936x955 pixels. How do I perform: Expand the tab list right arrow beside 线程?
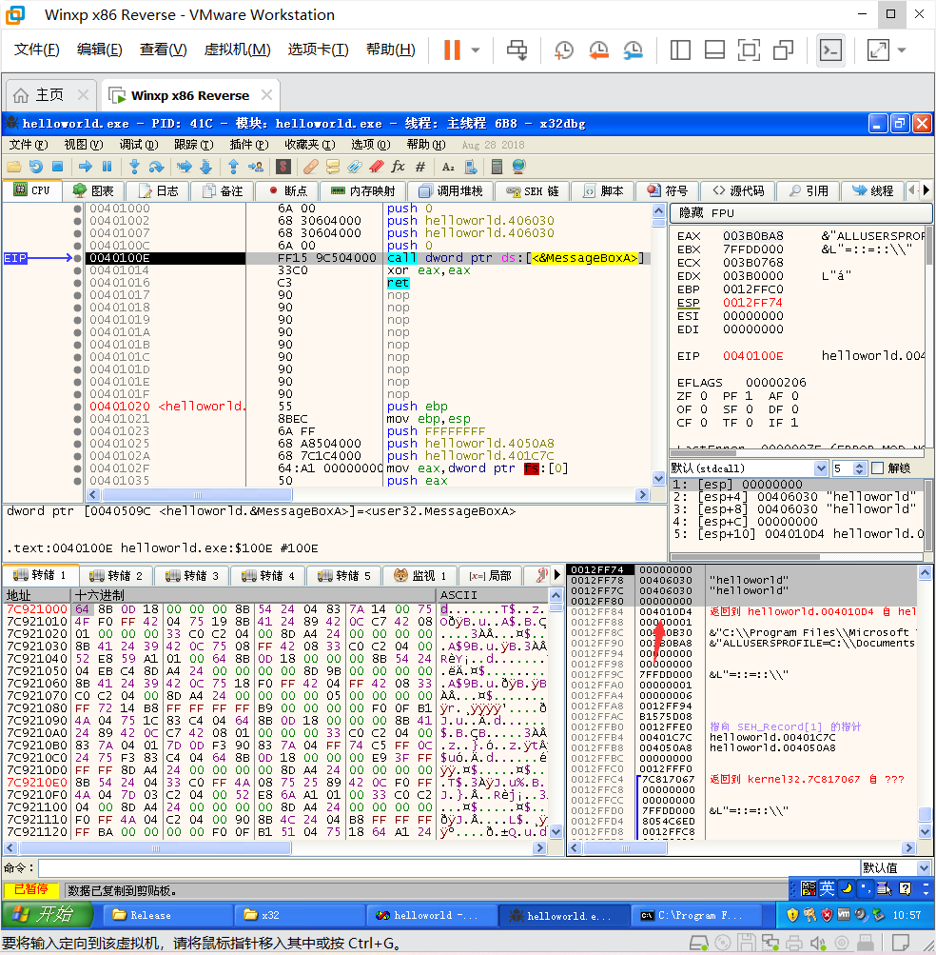[926, 190]
